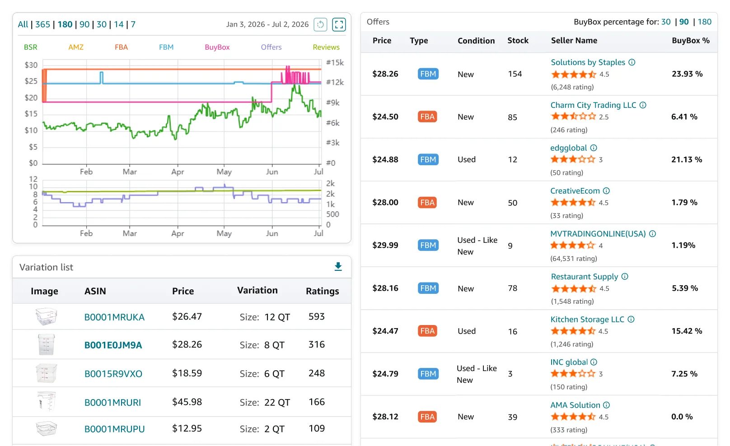The height and width of the screenshot is (446, 730).
Task: Click info icon next to CreativeEcom
Action: (607, 191)
